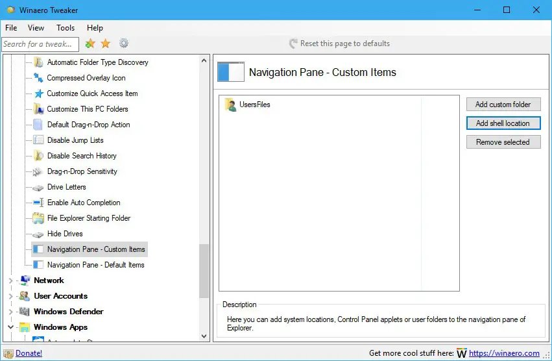Viewport: 552px width, 361px height.
Task: Open the https://winaero.com link
Action: [x=504, y=353]
